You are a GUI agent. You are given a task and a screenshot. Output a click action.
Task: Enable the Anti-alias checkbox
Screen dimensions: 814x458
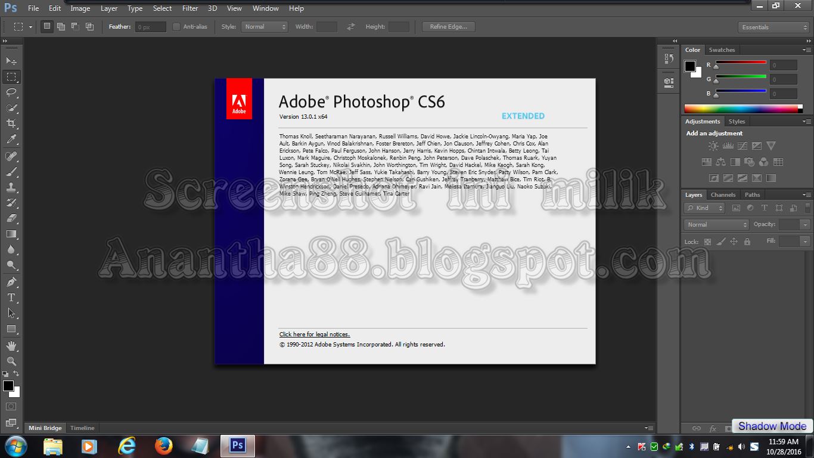[176, 27]
